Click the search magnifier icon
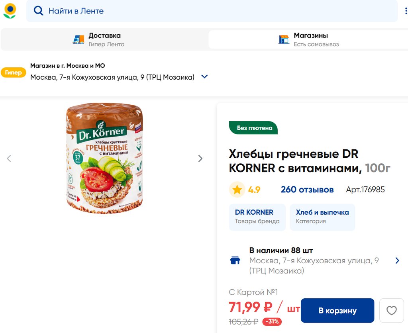 [38, 11]
